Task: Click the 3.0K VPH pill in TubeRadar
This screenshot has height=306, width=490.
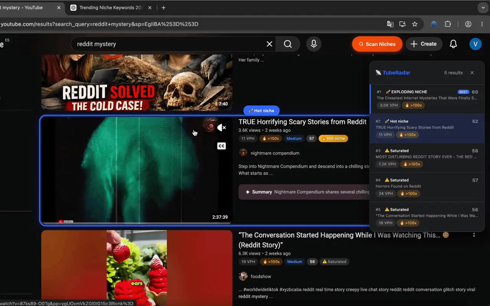Action: 388,105
